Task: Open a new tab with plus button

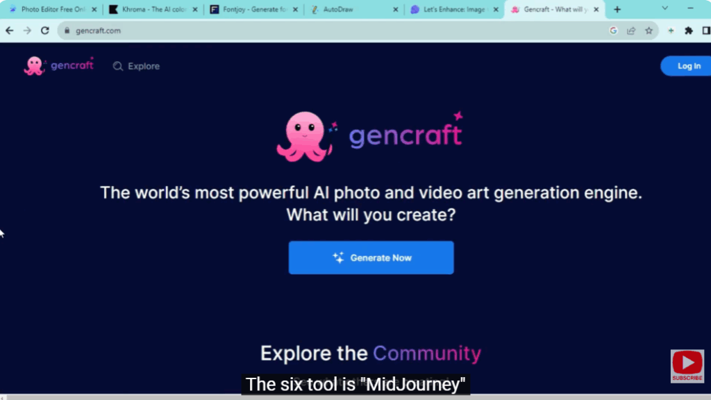Action: [x=617, y=10]
